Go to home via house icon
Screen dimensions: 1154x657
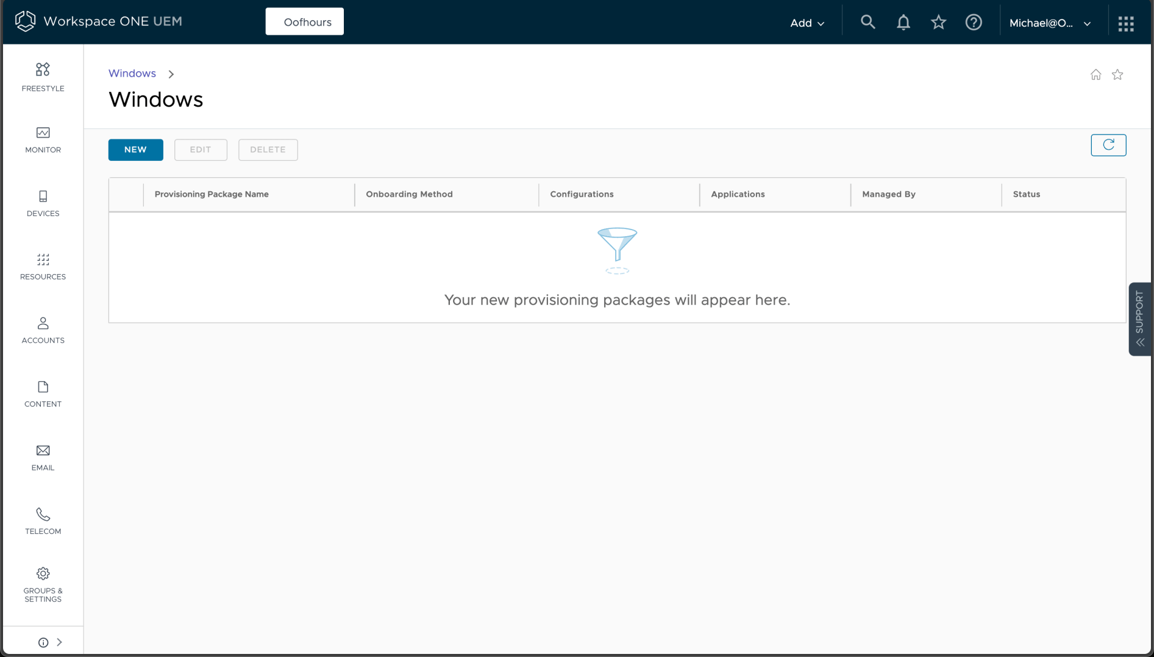pyautogui.click(x=1095, y=74)
